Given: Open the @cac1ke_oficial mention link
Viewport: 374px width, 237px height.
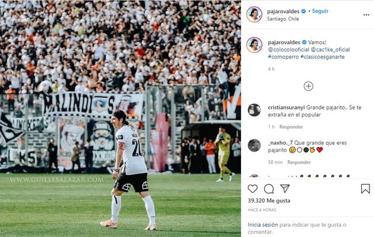Looking at the screenshot, I should click(330, 49).
